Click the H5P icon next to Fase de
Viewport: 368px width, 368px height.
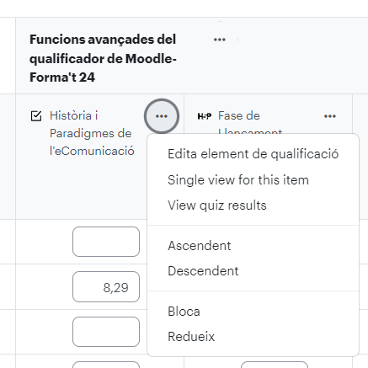coord(205,116)
